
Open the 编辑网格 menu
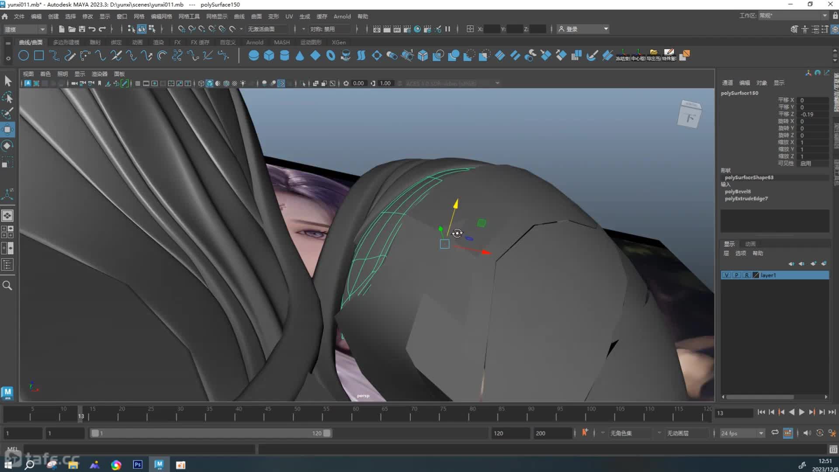[x=161, y=16]
